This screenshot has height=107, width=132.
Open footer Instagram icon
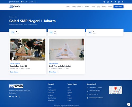pos(13,97)
